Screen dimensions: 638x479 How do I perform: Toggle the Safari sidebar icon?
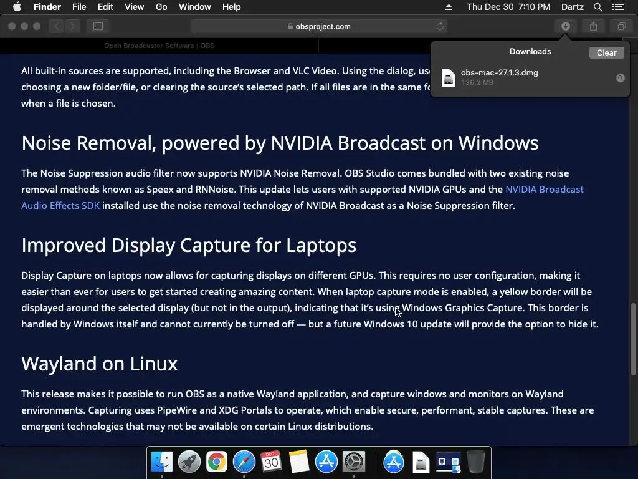[x=98, y=26]
